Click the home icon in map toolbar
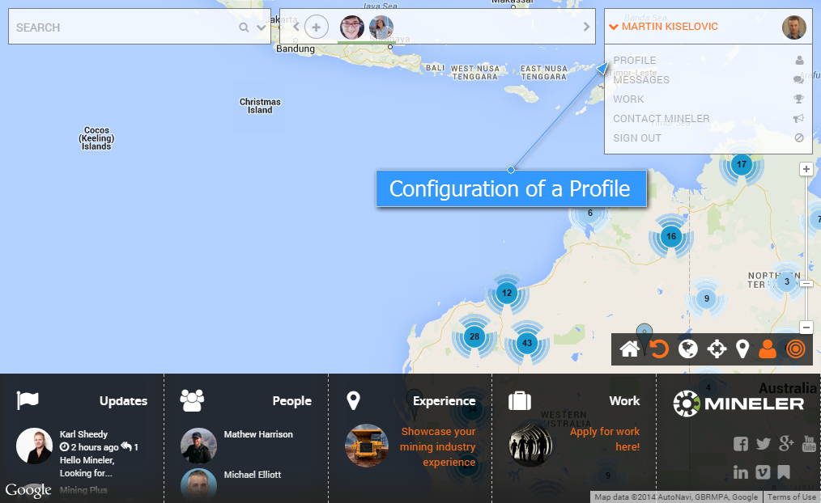This screenshot has height=503, width=821. pos(630,349)
